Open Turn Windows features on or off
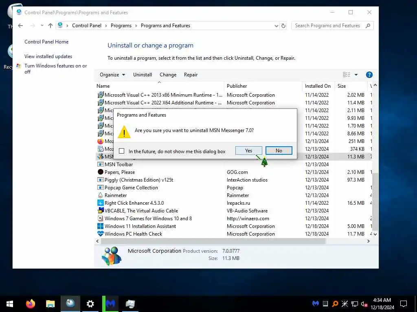This screenshot has width=417, height=312. click(55, 68)
